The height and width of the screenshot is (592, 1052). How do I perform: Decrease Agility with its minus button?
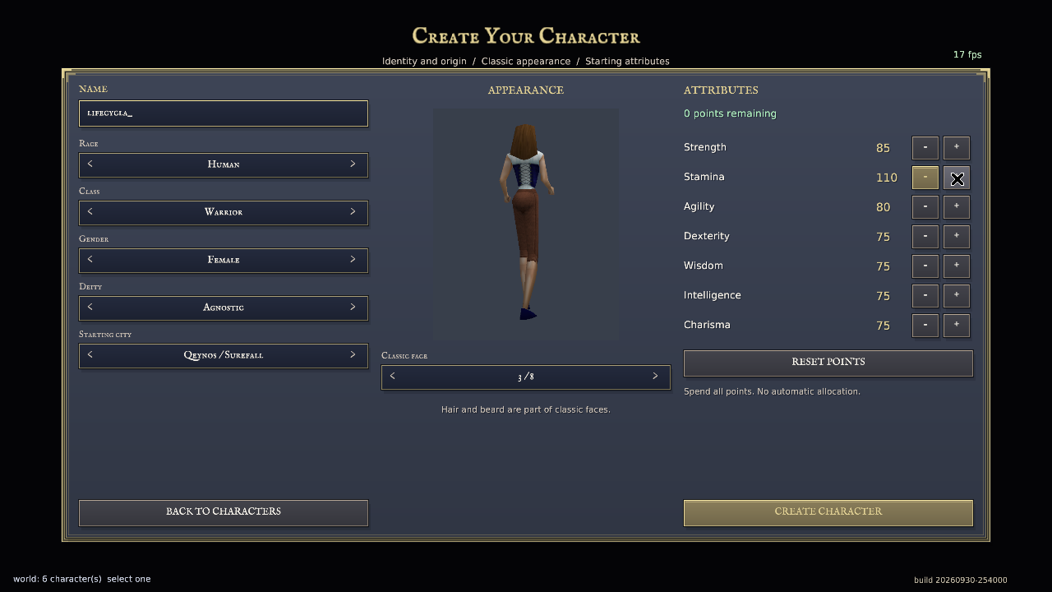click(x=925, y=207)
